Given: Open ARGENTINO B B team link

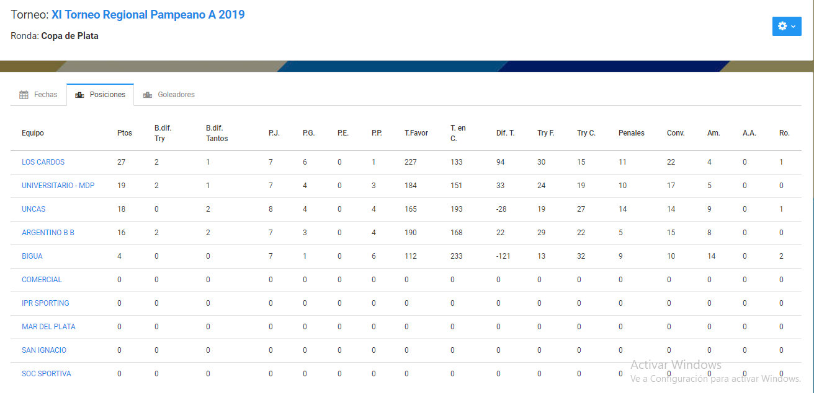Looking at the screenshot, I should [x=48, y=233].
